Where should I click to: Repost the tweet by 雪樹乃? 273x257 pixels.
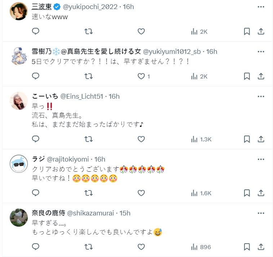click(88, 76)
